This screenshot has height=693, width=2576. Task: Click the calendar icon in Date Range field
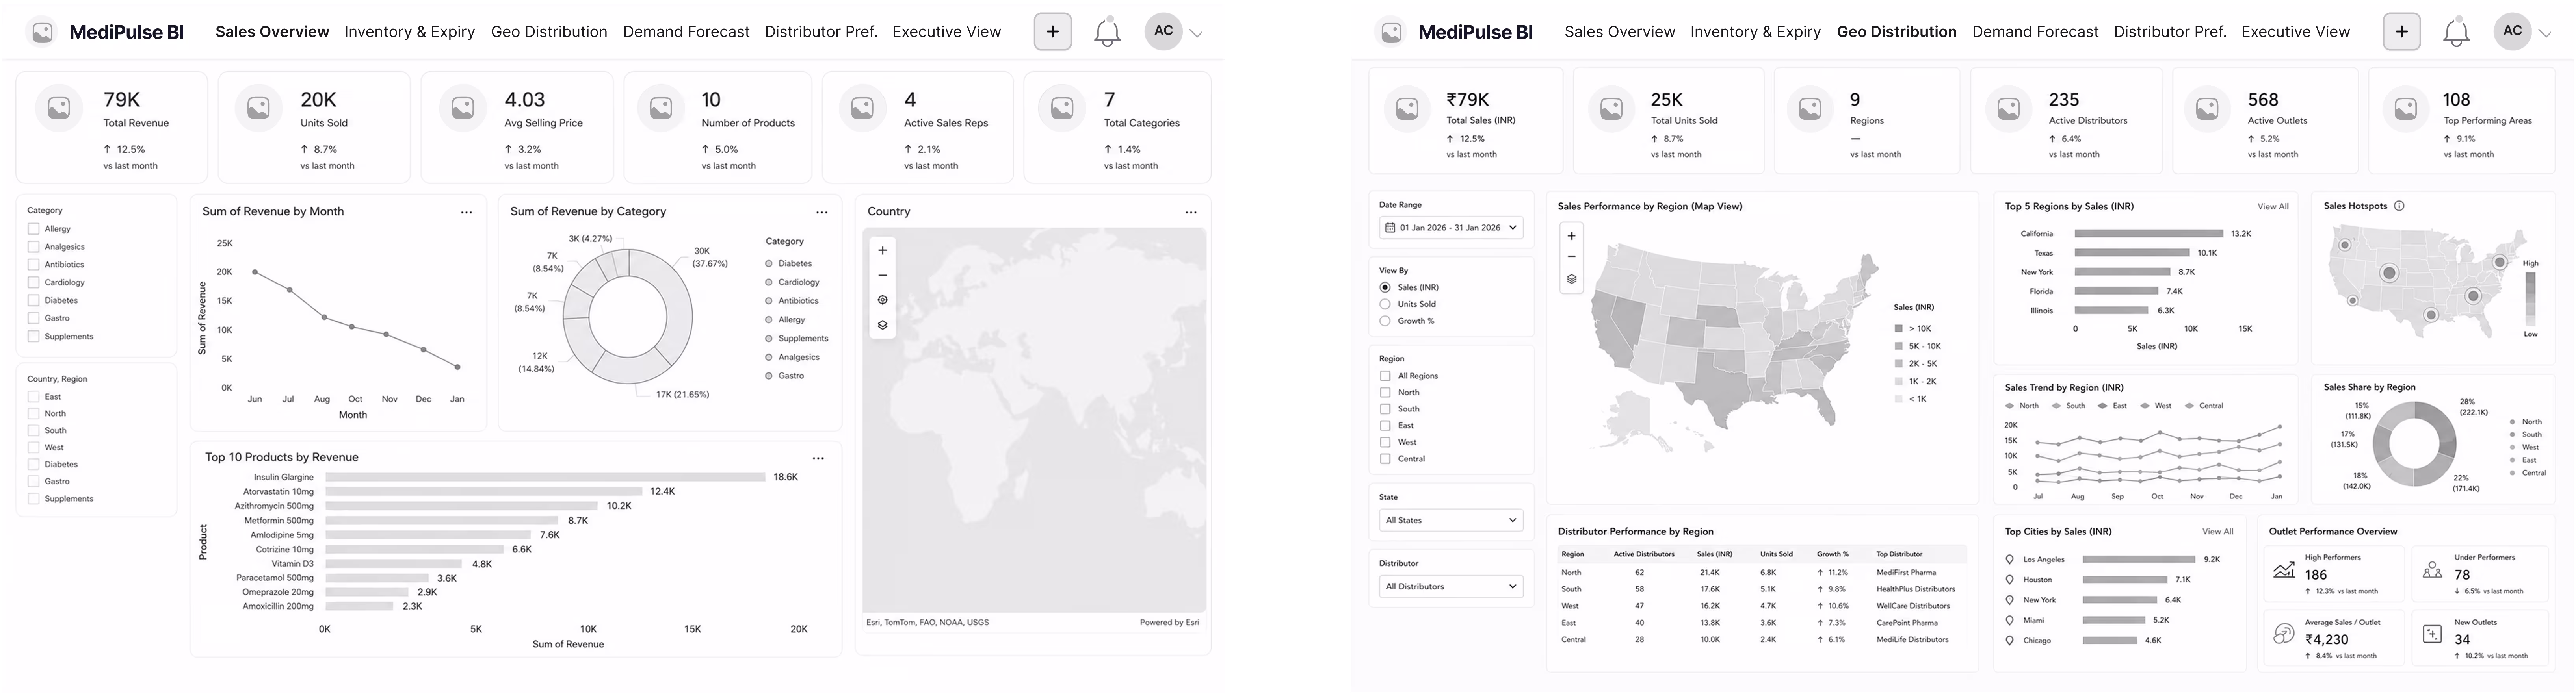pos(1390,228)
